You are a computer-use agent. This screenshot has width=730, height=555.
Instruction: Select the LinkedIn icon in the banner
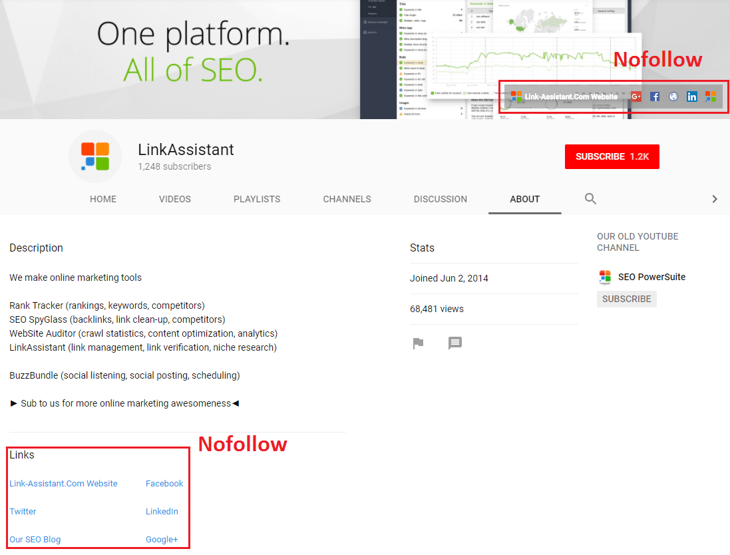[692, 96]
